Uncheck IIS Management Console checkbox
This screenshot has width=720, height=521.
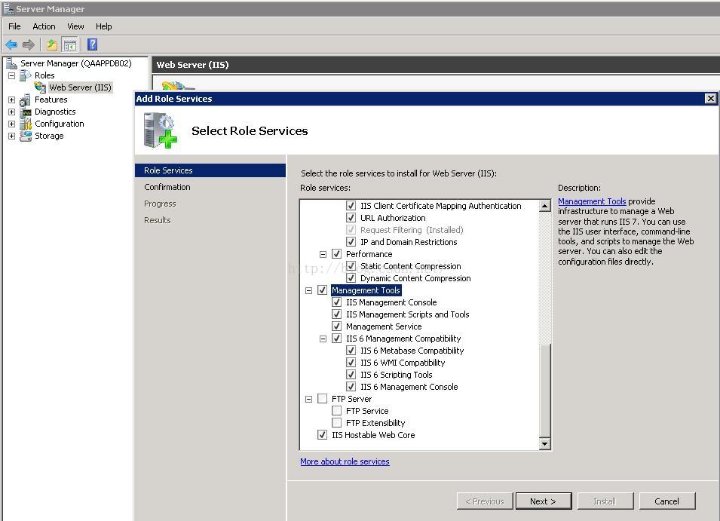pyautogui.click(x=336, y=302)
